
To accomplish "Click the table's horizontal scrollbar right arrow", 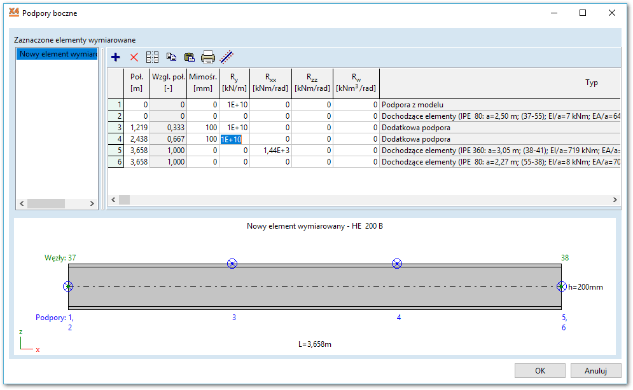I will pyautogui.click(x=615, y=199).
